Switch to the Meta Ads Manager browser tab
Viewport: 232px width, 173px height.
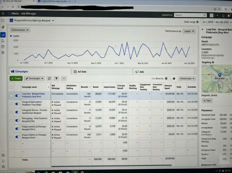point(18,1)
